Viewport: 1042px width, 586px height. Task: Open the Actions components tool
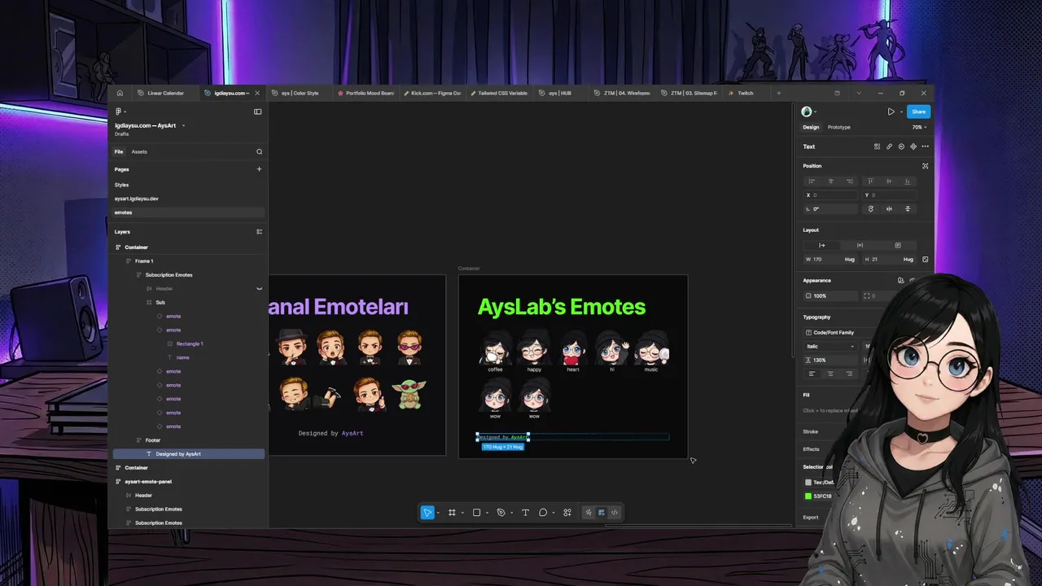(x=567, y=513)
